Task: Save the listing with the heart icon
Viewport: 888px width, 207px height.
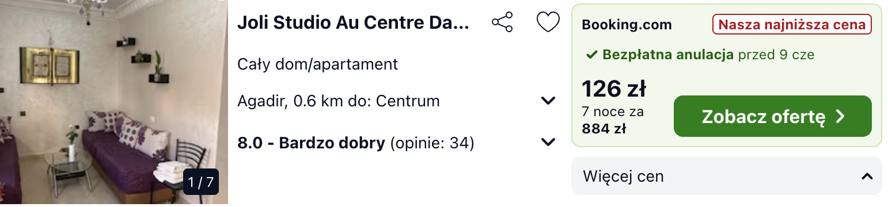Action: (x=548, y=23)
